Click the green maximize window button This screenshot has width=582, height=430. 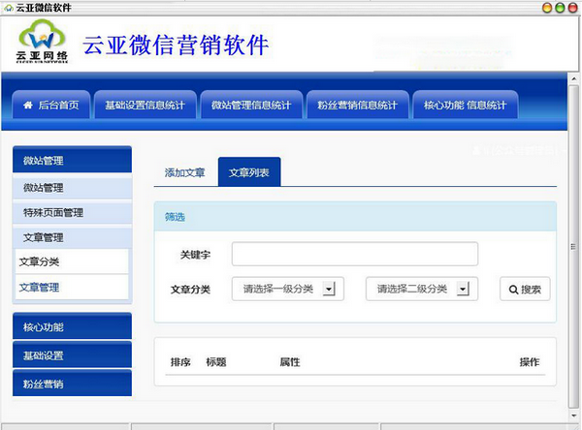pos(560,8)
